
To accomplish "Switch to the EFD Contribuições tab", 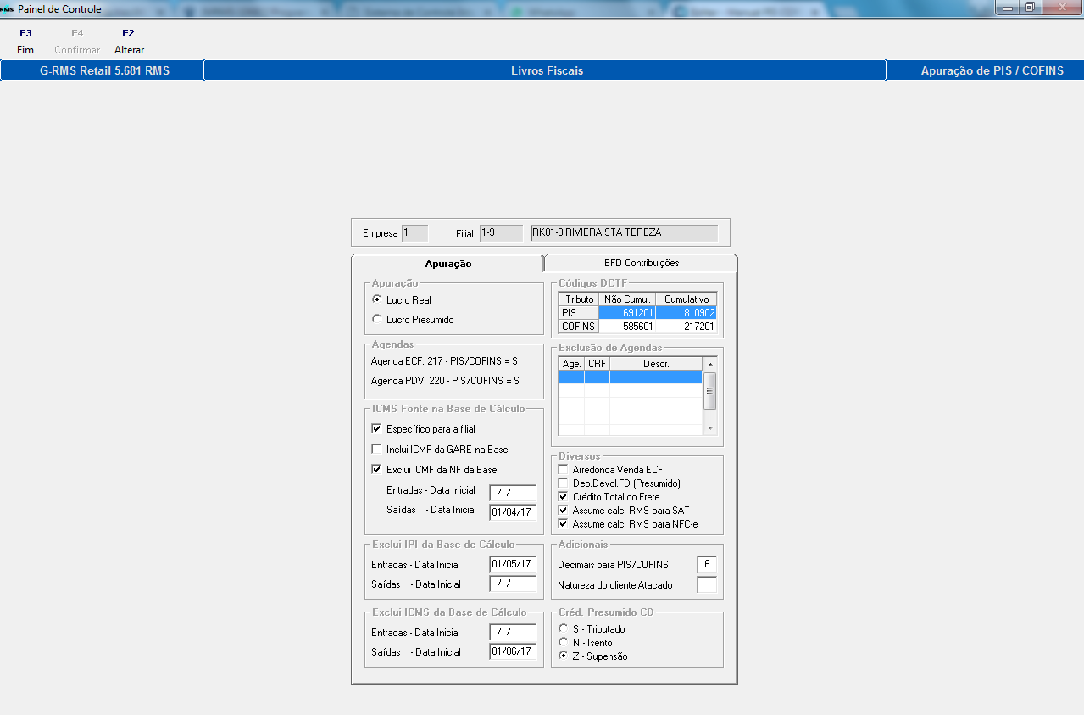I will pyautogui.click(x=641, y=263).
